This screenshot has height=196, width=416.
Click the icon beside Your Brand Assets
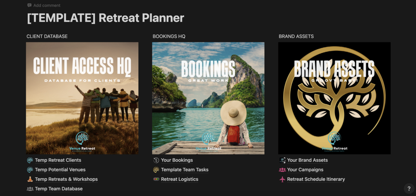click(x=282, y=160)
